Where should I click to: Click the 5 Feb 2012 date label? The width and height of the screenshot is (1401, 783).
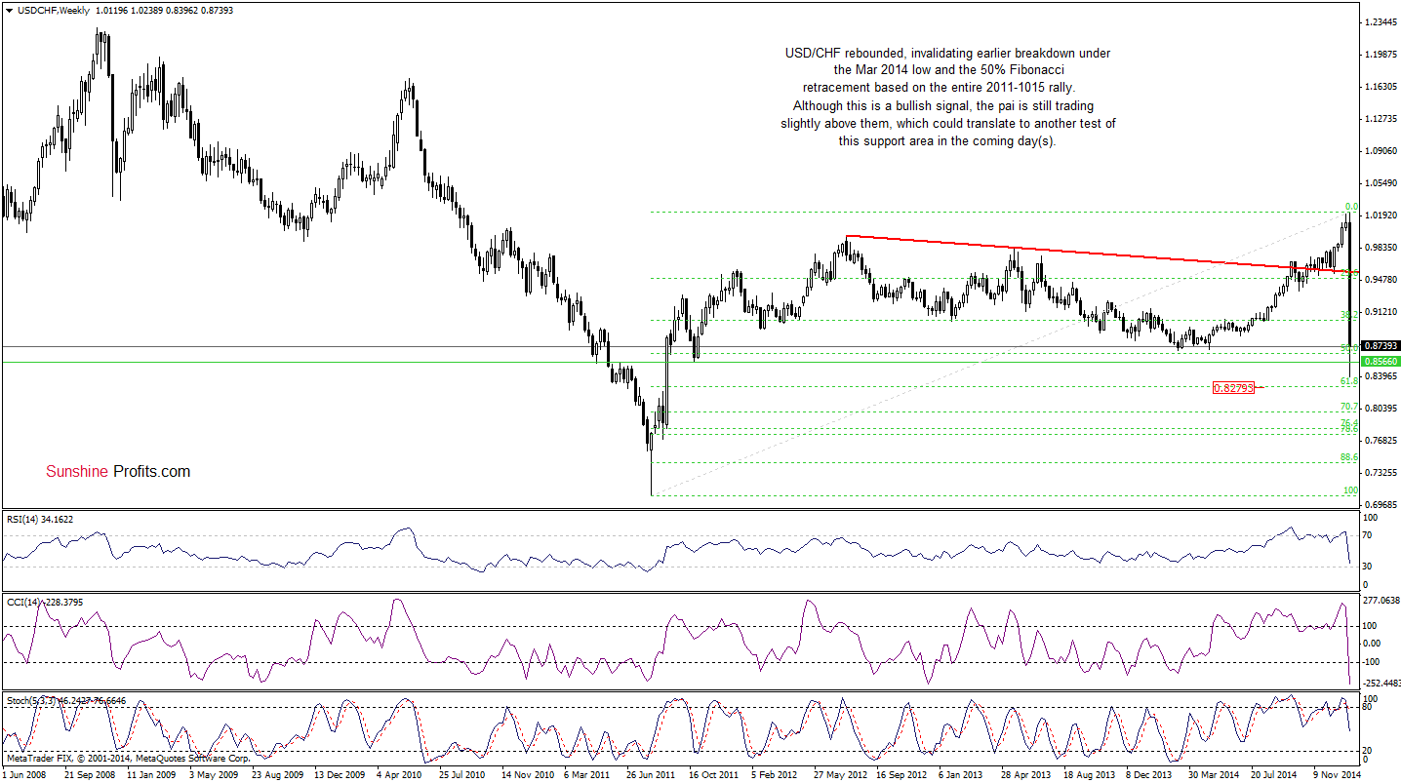tap(774, 775)
